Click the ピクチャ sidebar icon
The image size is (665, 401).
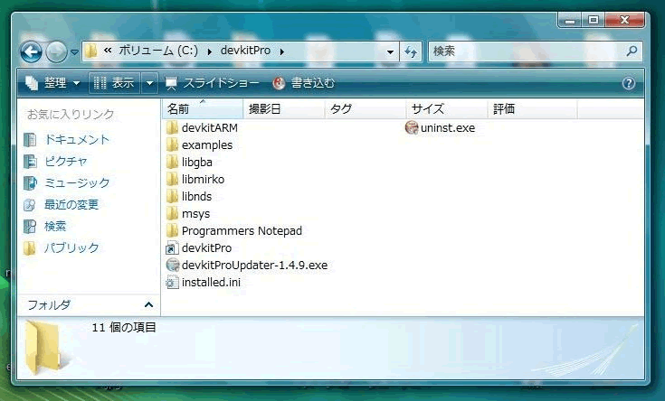[30, 162]
